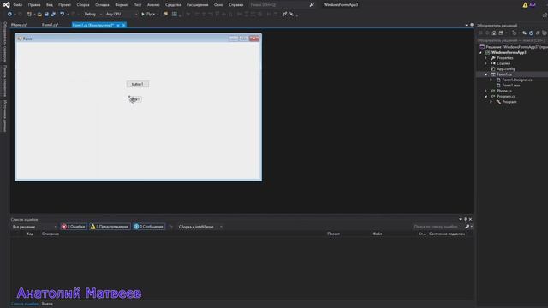Switch to the Phone.cs tab
The image size is (548, 308).
(x=19, y=25)
